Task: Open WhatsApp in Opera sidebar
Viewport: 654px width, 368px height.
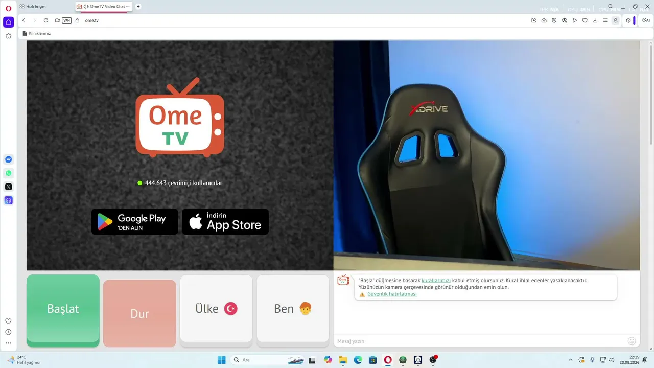Action: tap(8, 173)
